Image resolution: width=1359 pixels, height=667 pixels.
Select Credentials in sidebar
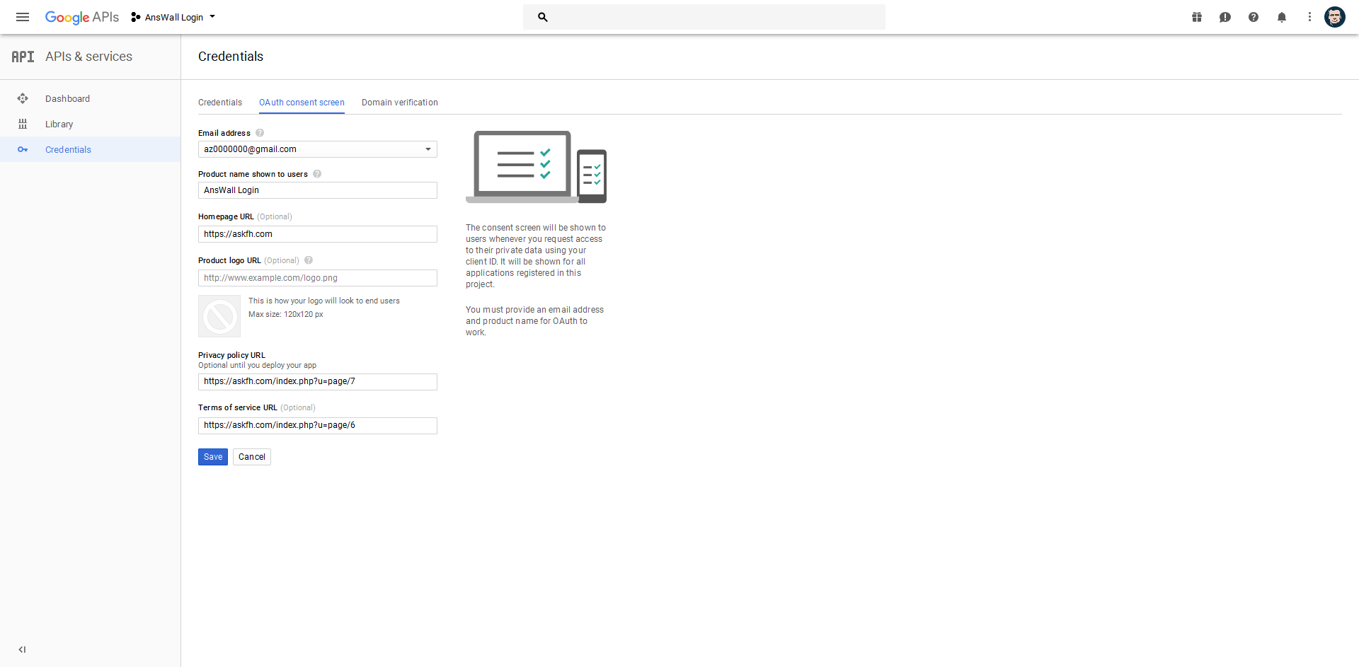coord(90,149)
